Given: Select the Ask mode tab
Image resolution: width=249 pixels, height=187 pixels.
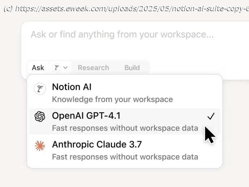Looking at the screenshot, I should tap(38, 67).
